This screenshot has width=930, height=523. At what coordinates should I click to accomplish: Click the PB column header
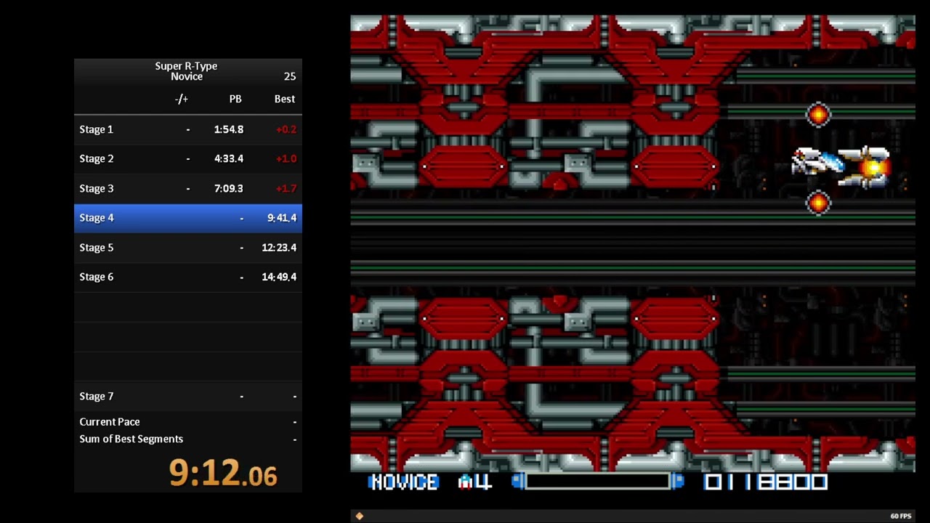click(x=235, y=99)
